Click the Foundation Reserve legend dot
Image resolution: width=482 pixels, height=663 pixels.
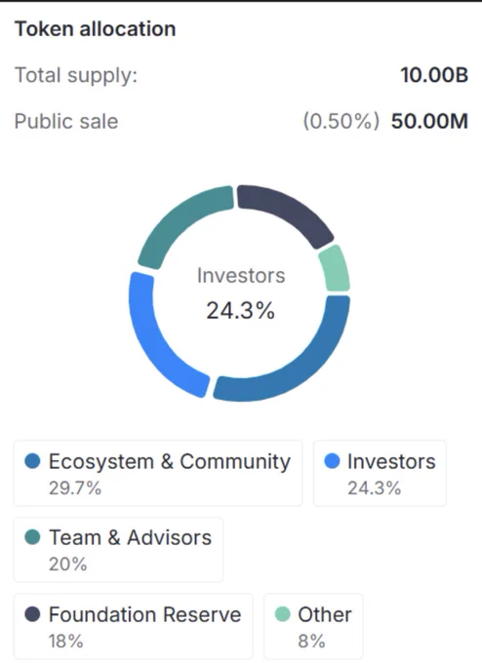tap(32, 614)
